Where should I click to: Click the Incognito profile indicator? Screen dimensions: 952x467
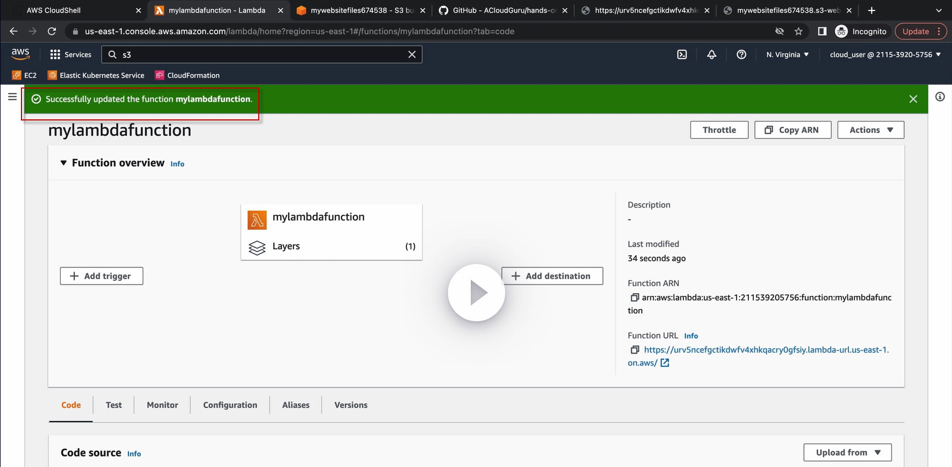coord(861,31)
